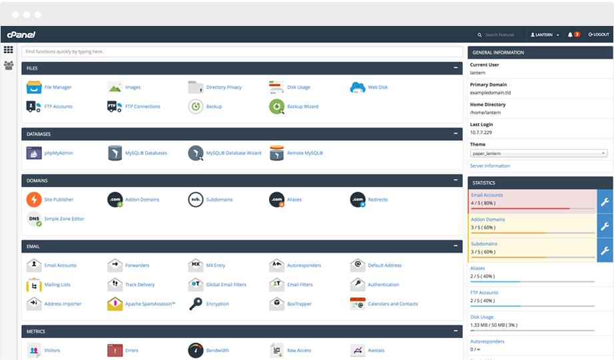Click the phpMyAdmin icon

pyautogui.click(x=34, y=153)
